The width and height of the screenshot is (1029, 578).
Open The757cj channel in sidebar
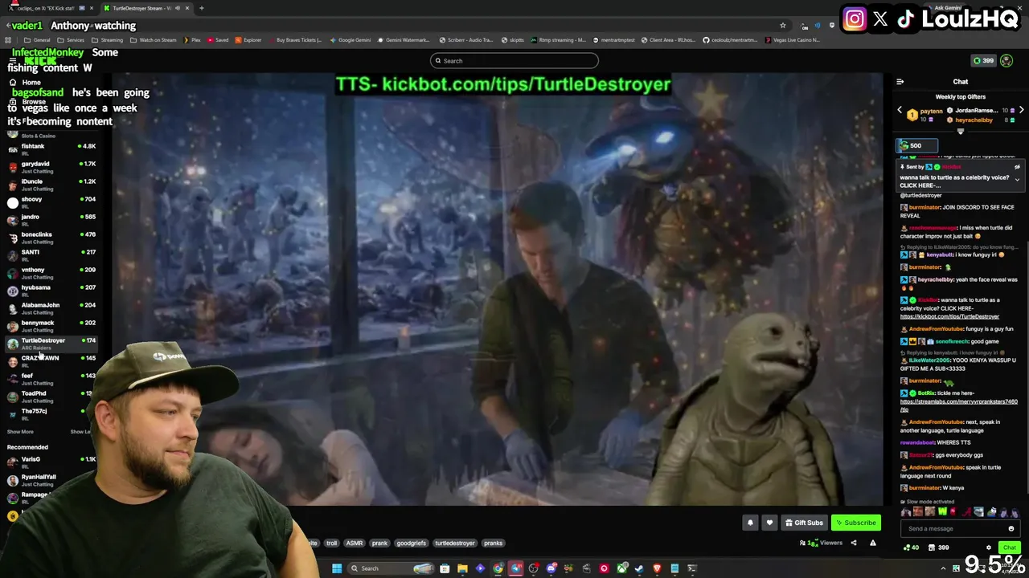tap(48, 414)
